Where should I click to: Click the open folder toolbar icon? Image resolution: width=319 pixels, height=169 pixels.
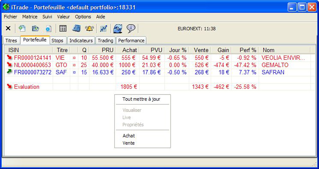coord(35,28)
